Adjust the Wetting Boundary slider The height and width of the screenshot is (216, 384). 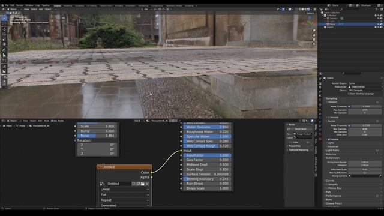click(207, 179)
